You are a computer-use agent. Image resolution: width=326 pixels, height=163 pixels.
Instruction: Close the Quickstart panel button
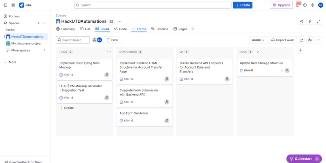pyautogui.click(x=317, y=159)
